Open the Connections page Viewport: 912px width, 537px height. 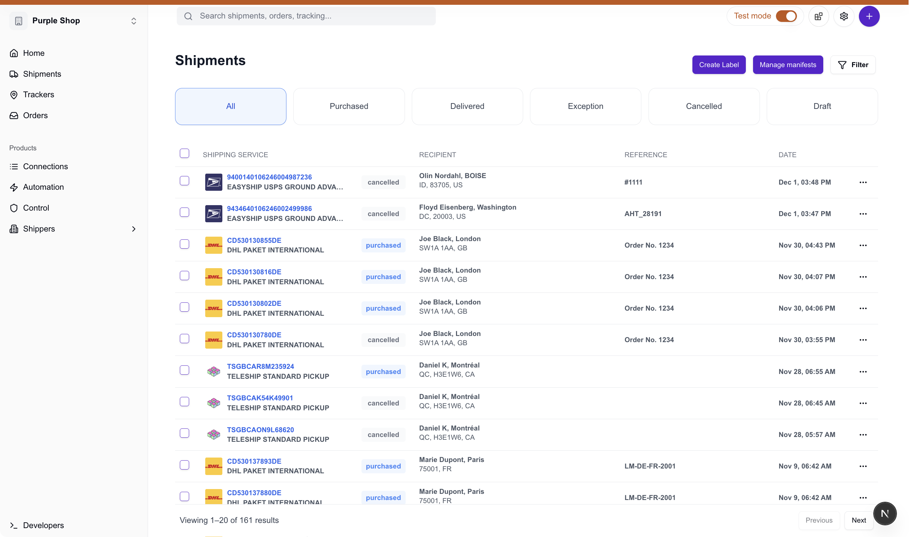39,166
